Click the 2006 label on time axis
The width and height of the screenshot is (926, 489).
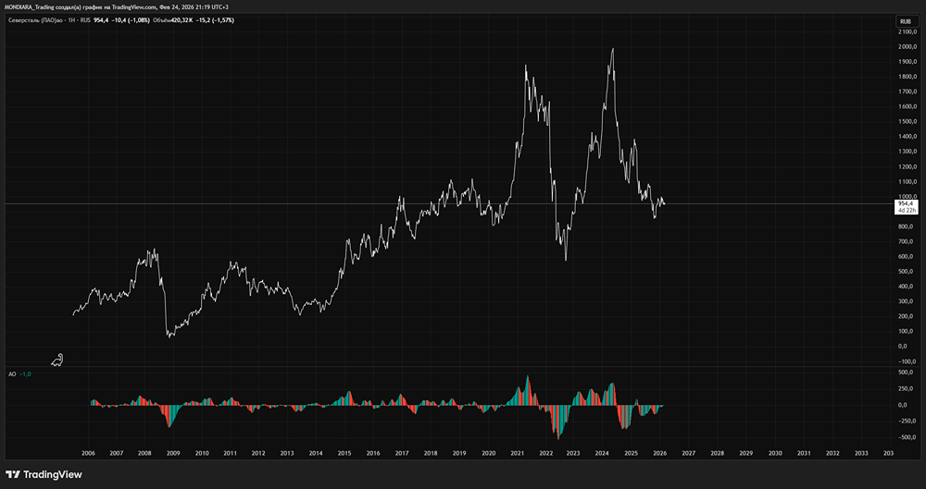point(88,454)
